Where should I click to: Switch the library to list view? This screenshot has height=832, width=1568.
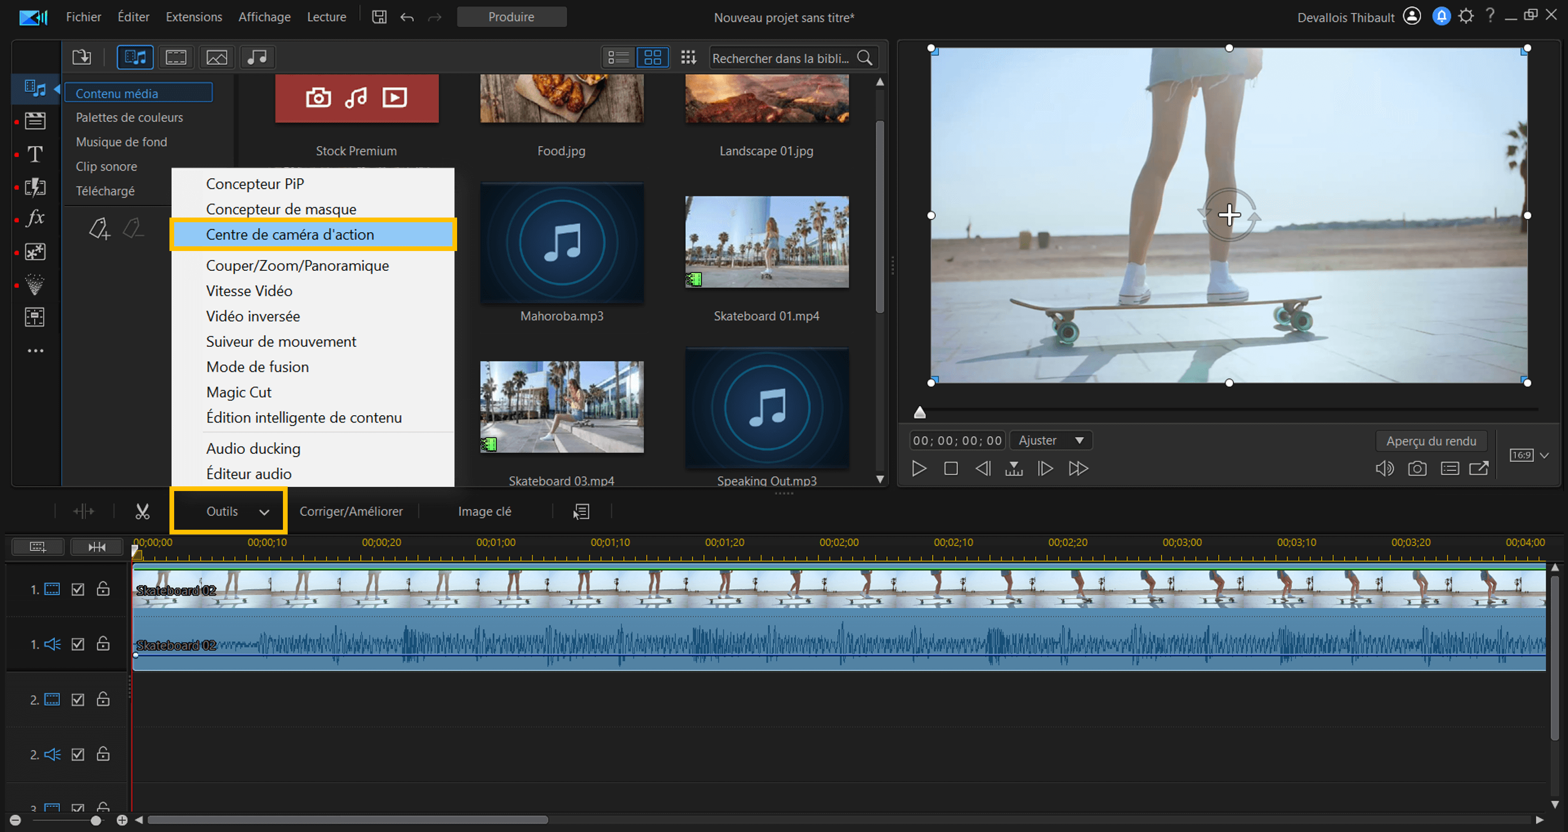(618, 56)
